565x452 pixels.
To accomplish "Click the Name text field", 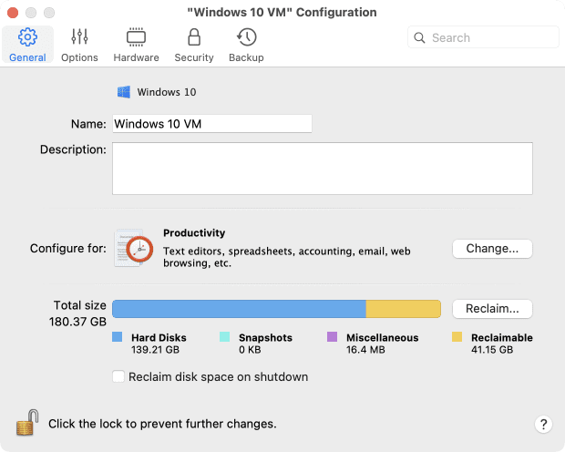I will 211,124.
